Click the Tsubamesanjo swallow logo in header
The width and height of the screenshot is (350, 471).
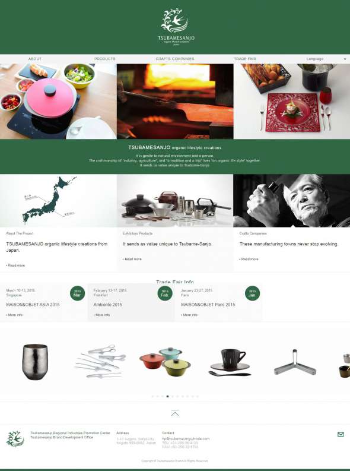click(x=176, y=27)
